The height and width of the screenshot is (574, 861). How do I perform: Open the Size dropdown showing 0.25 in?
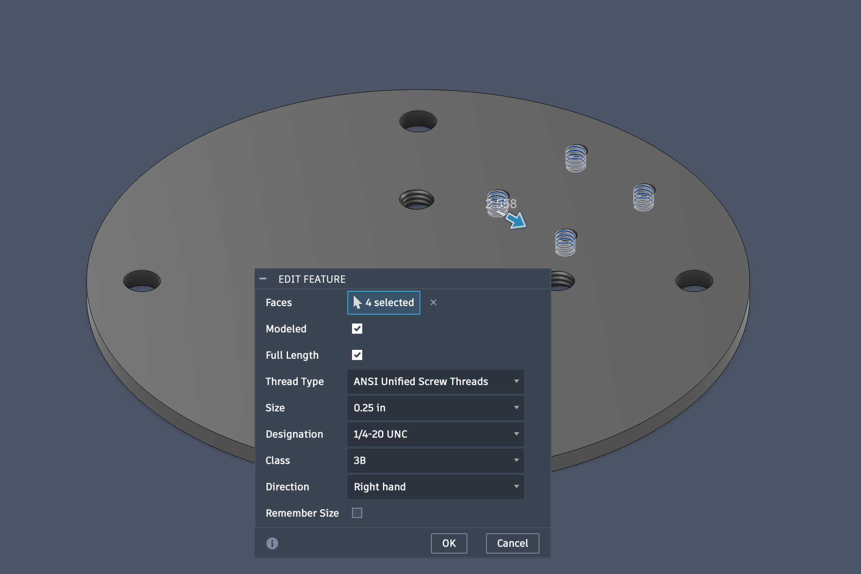[x=435, y=408]
